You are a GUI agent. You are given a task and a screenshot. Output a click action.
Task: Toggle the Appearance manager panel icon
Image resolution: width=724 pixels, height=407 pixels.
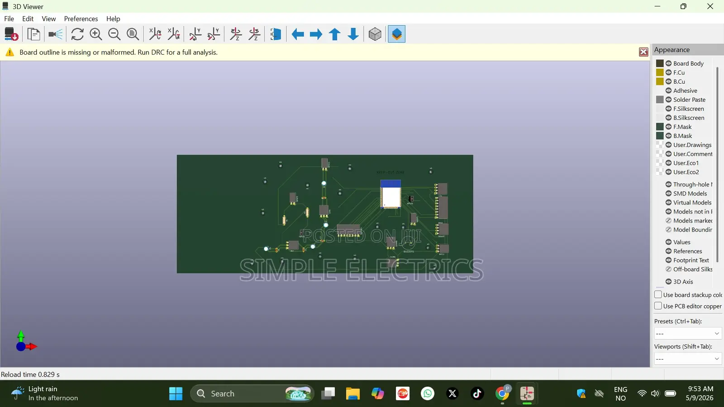pyautogui.click(x=396, y=34)
